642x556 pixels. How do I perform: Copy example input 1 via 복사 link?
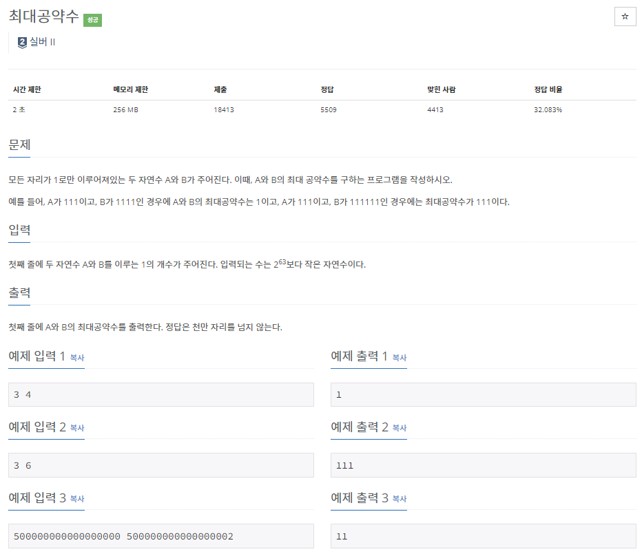[77, 358]
